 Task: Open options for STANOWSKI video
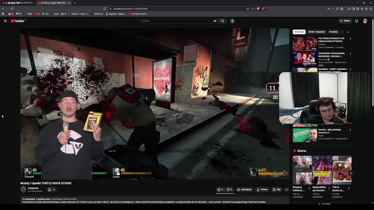point(350,54)
